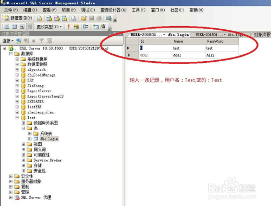Click the New Query (新建查询) button
The image size is (271, 206).
[18, 18]
